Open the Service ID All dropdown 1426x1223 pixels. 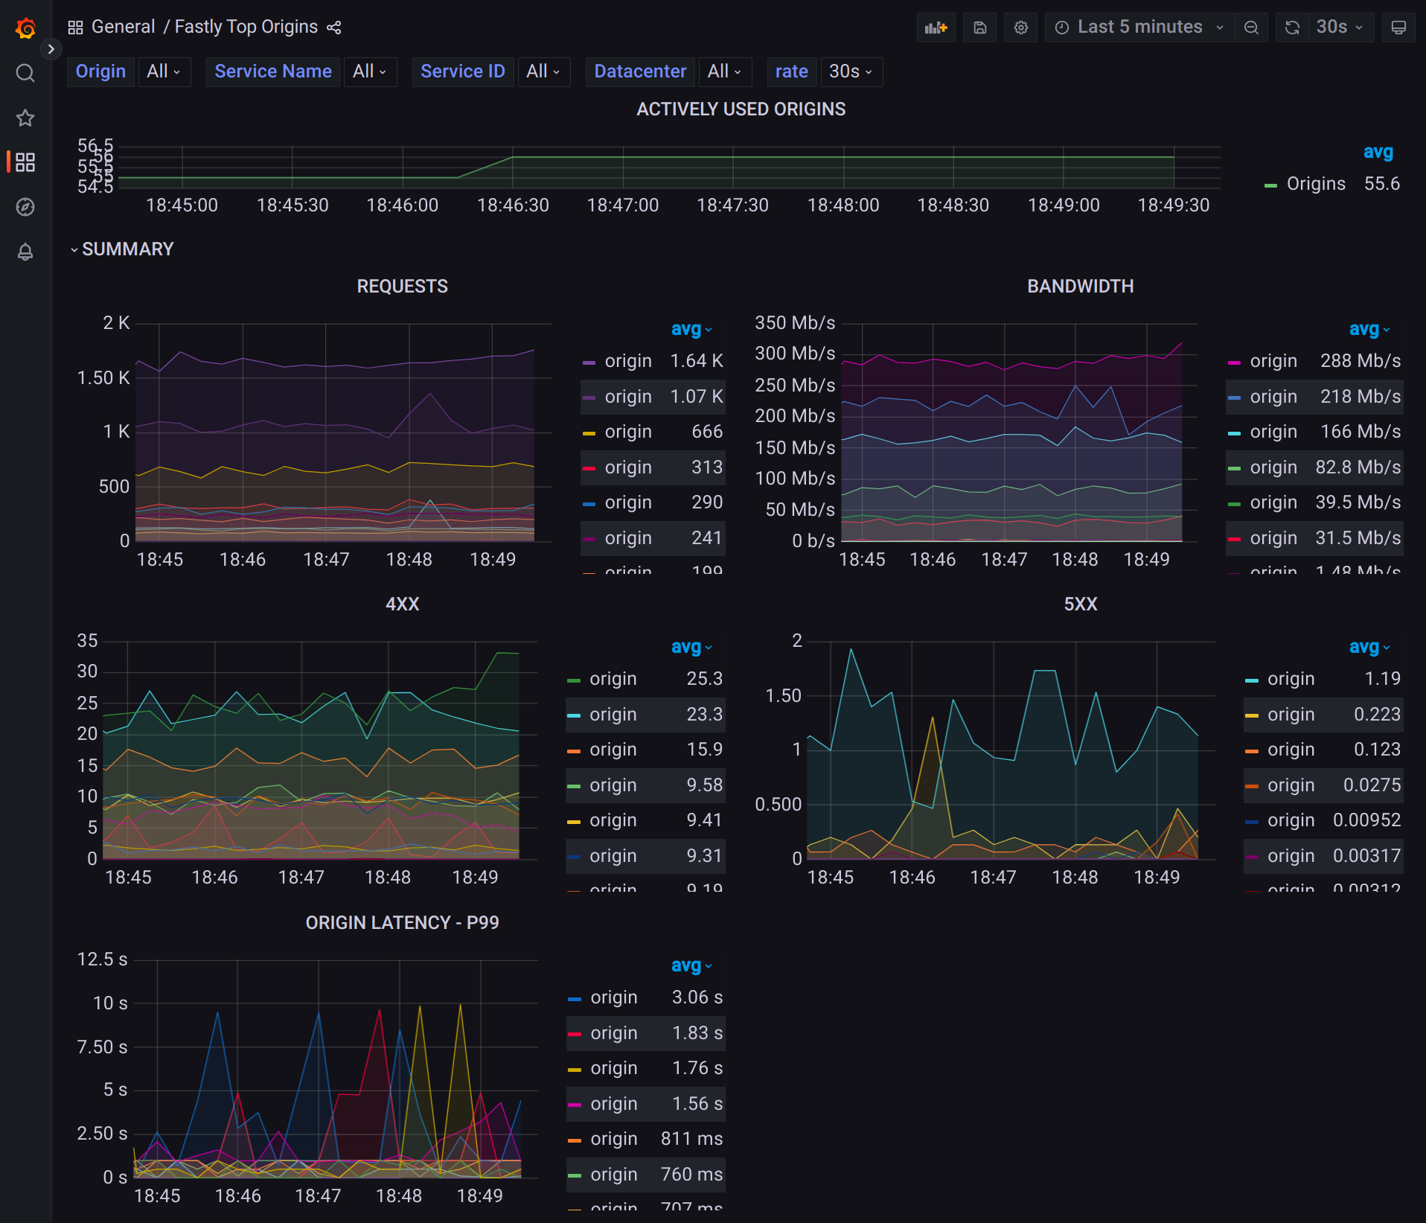click(543, 71)
